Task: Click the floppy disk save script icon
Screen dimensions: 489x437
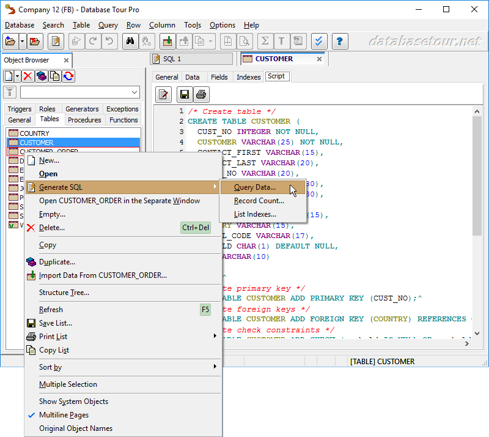Action: tap(185, 94)
